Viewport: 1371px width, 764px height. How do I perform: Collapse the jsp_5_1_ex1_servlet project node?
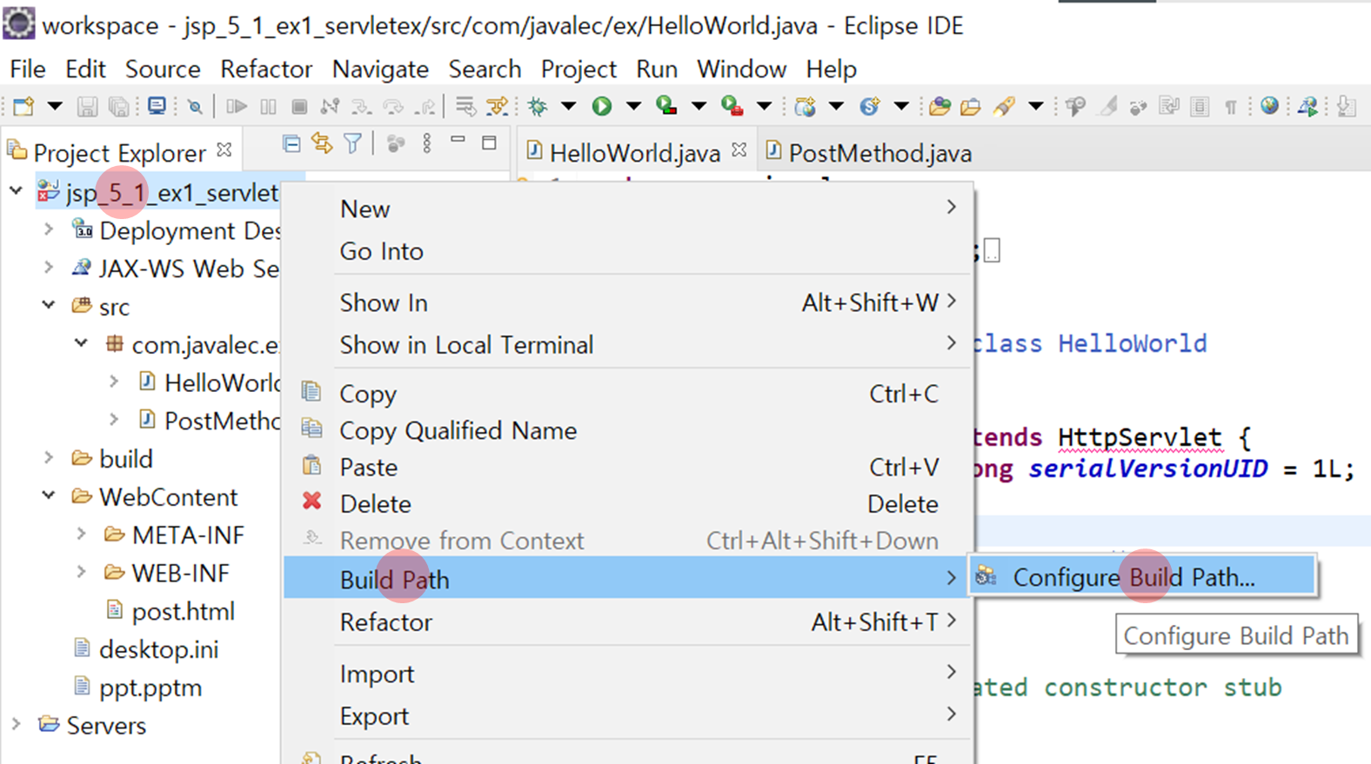[17, 190]
